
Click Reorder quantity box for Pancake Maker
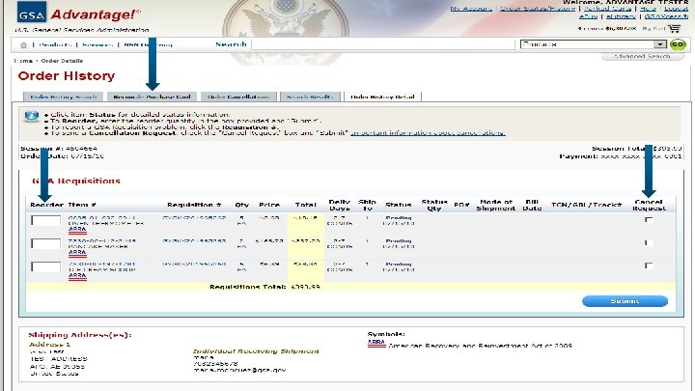[x=46, y=244]
